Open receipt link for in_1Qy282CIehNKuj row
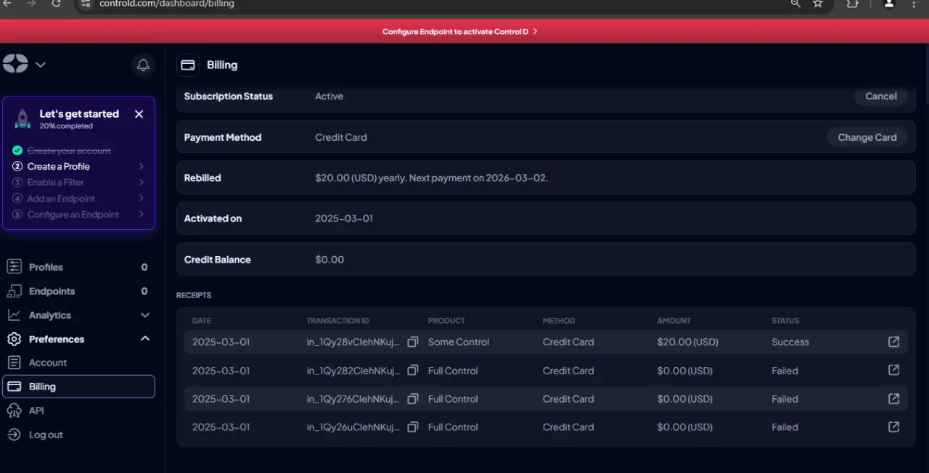929x473 pixels. [894, 370]
